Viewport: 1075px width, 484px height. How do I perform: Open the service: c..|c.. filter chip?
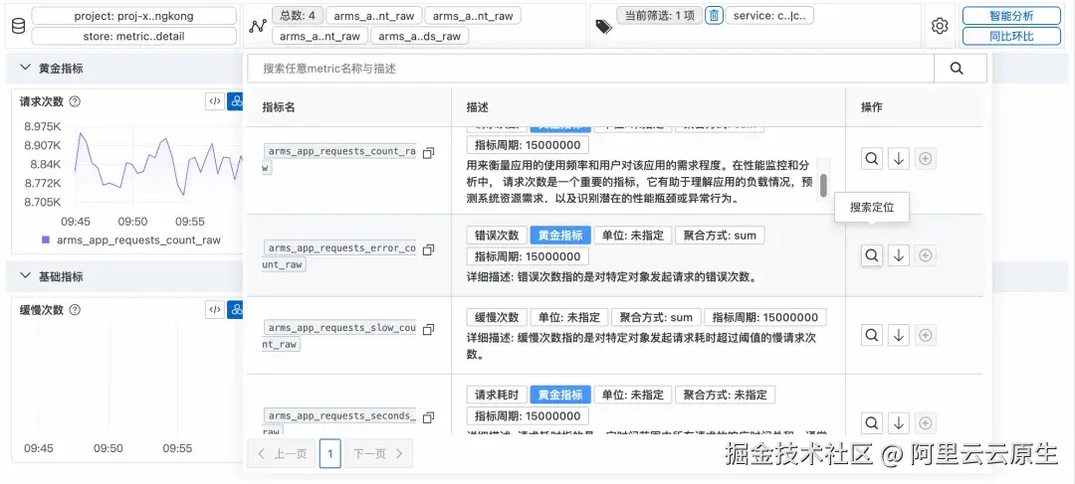(769, 15)
